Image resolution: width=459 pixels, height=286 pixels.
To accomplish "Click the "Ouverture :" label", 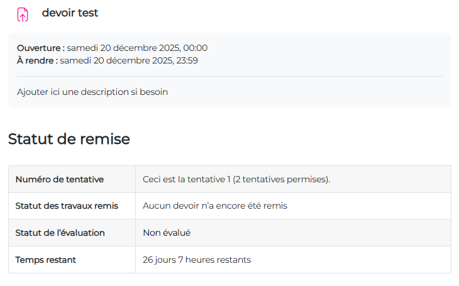I will tap(40, 48).
